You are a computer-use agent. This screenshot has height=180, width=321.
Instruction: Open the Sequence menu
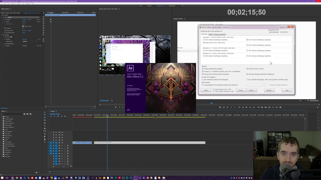click(x=13, y=3)
